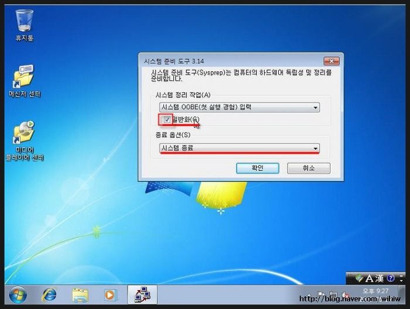
Task: Select the 미디어 플레이어 센터 desktop shortcut
Action: click(x=25, y=140)
